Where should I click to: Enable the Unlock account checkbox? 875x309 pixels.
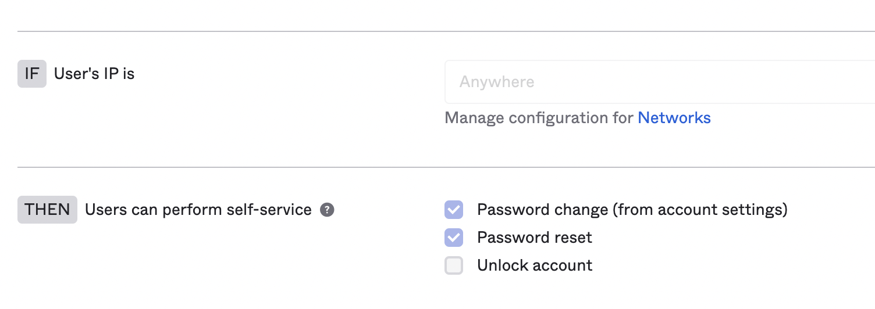pyautogui.click(x=454, y=265)
